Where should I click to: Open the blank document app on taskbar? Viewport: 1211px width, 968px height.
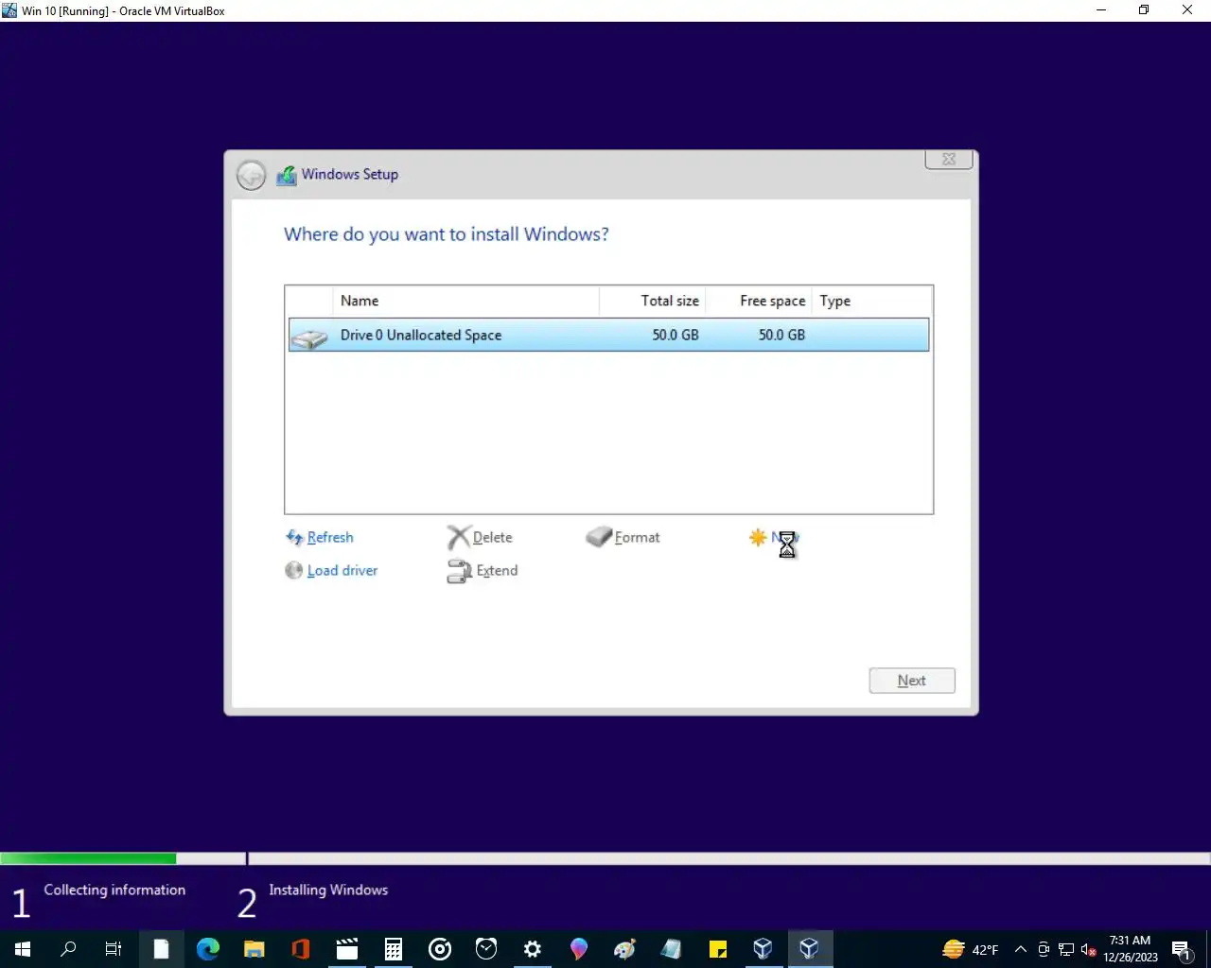click(x=161, y=948)
